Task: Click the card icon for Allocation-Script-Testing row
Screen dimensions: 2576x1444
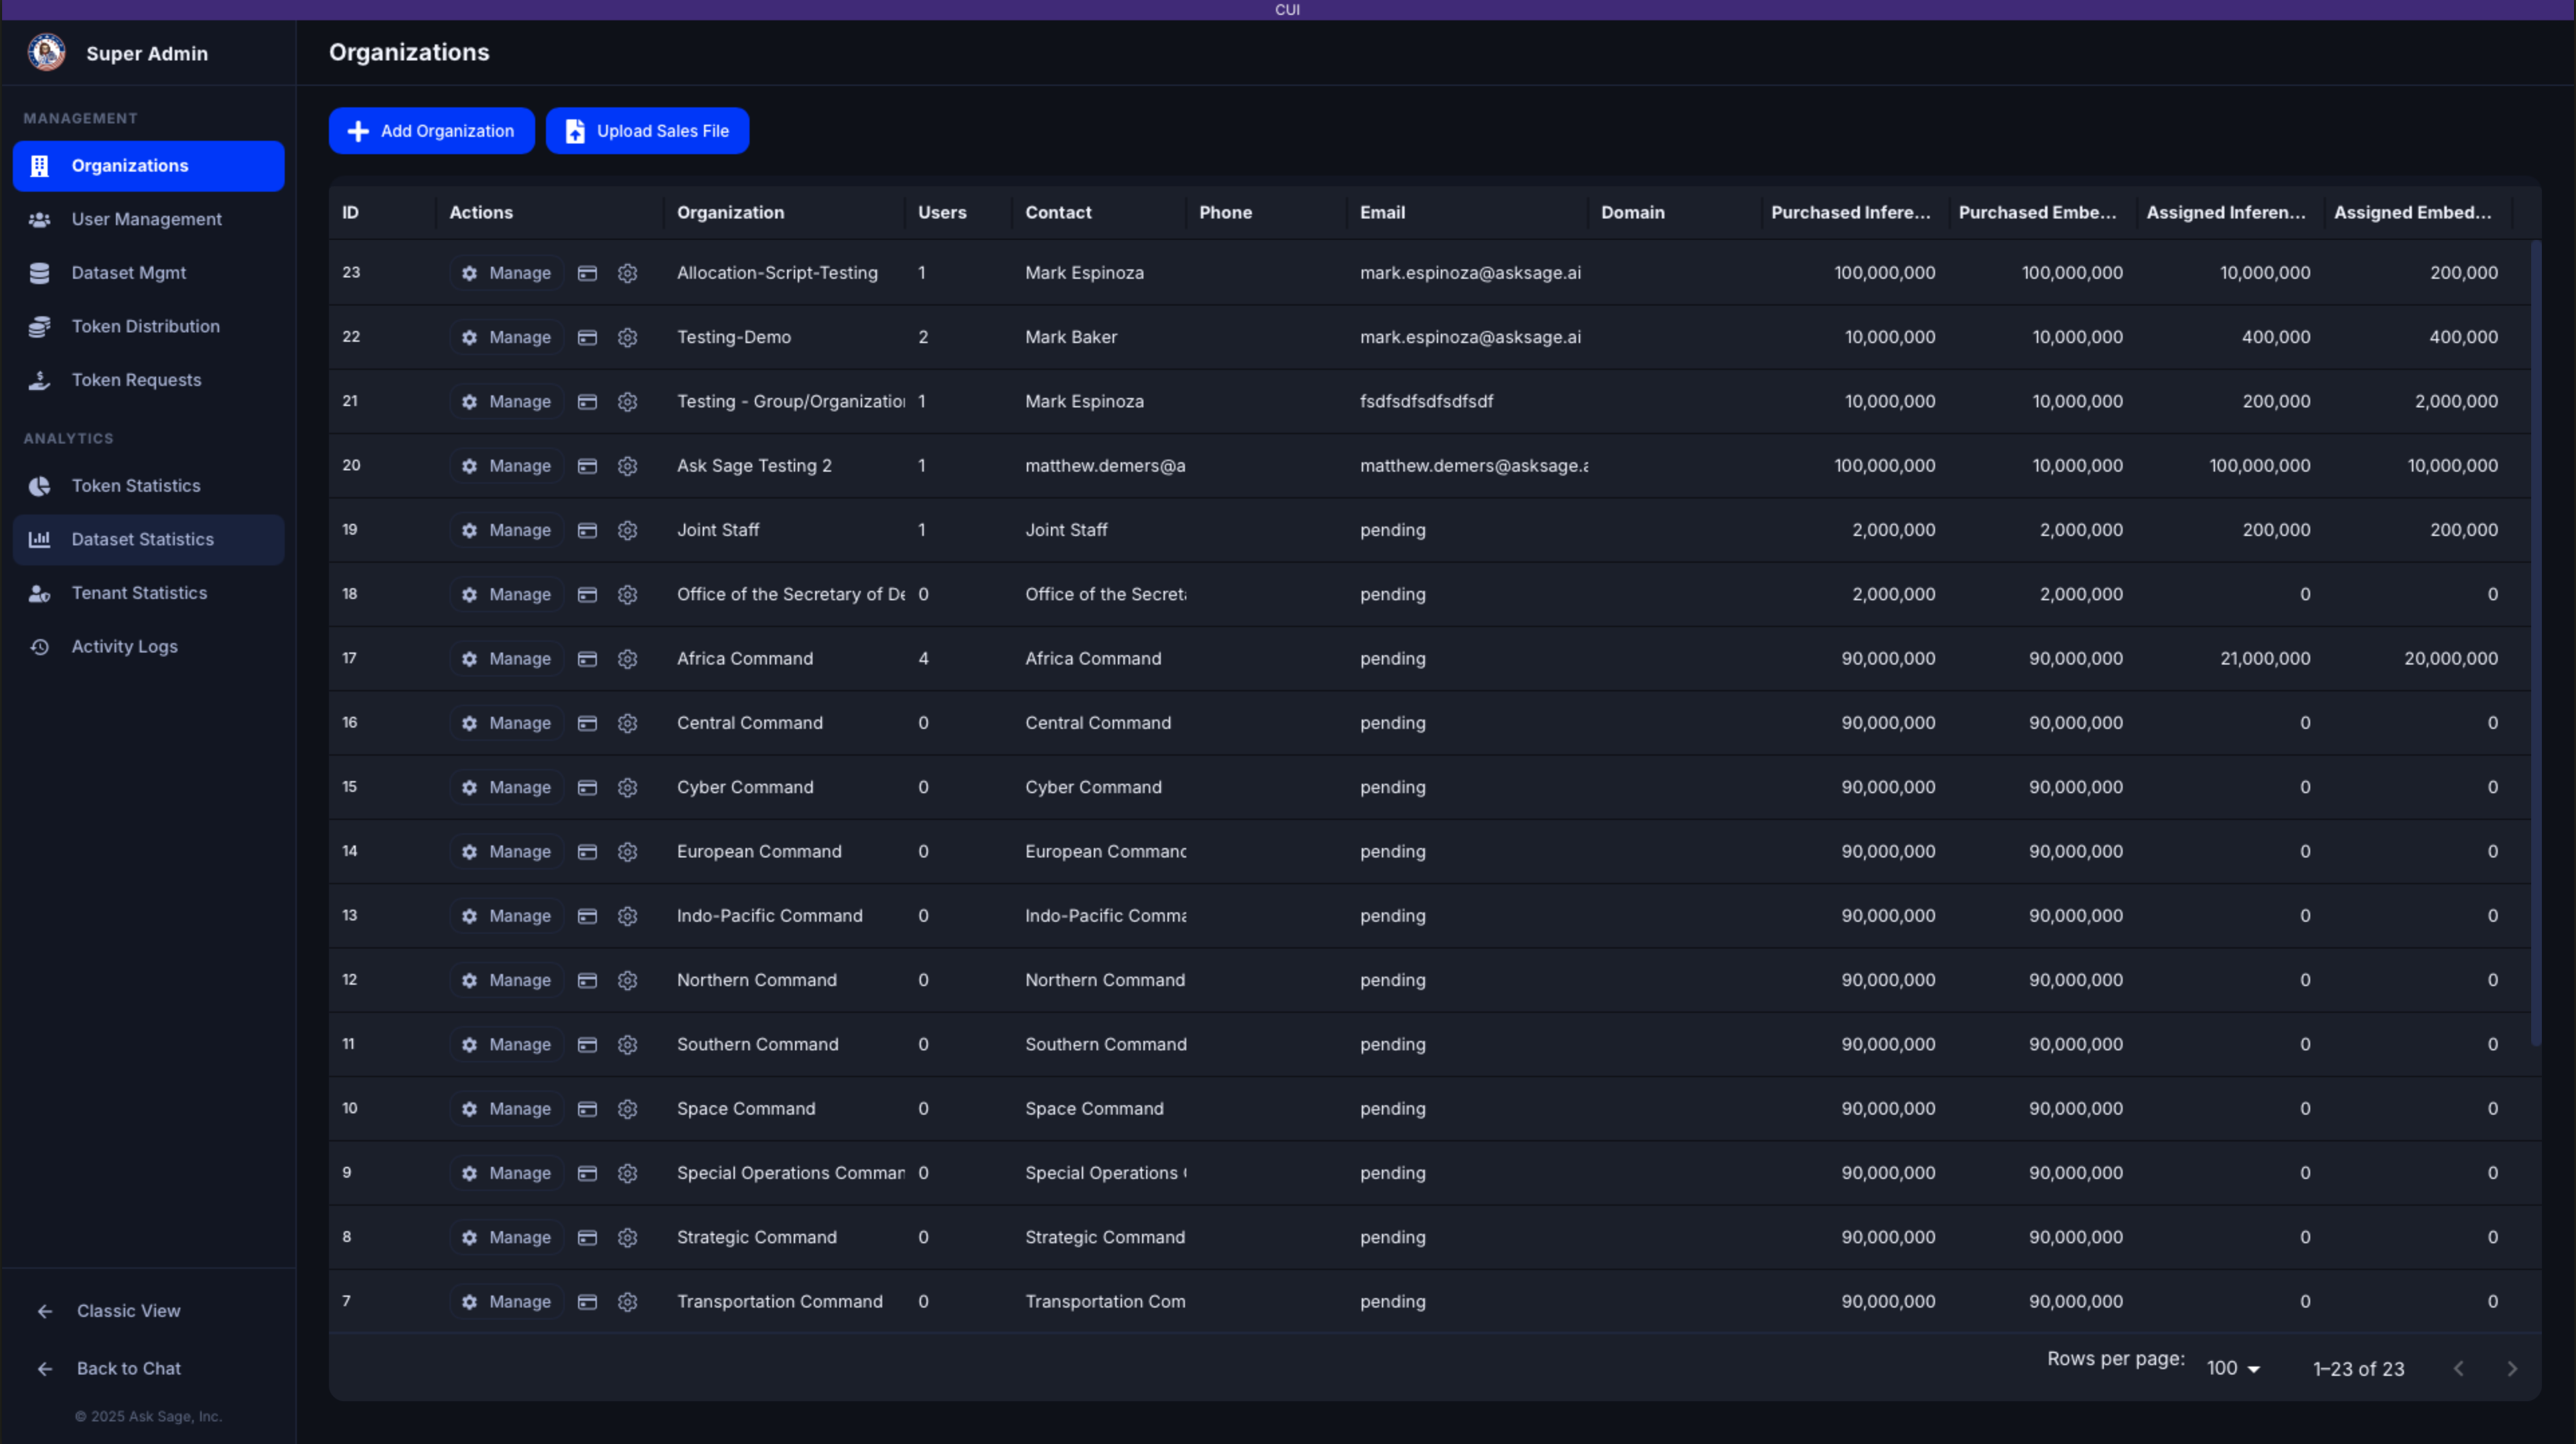Action: [x=587, y=273]
